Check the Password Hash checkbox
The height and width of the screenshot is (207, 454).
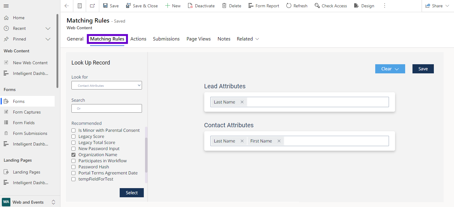click(73, 167)
